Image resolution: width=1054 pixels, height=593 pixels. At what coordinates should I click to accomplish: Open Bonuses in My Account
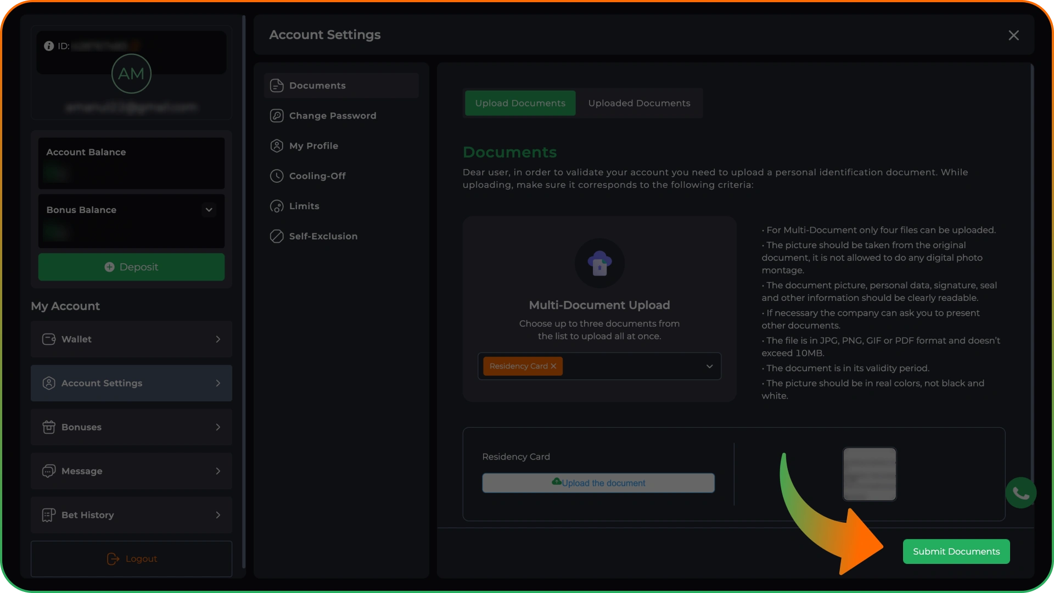(x=131, y=427)
